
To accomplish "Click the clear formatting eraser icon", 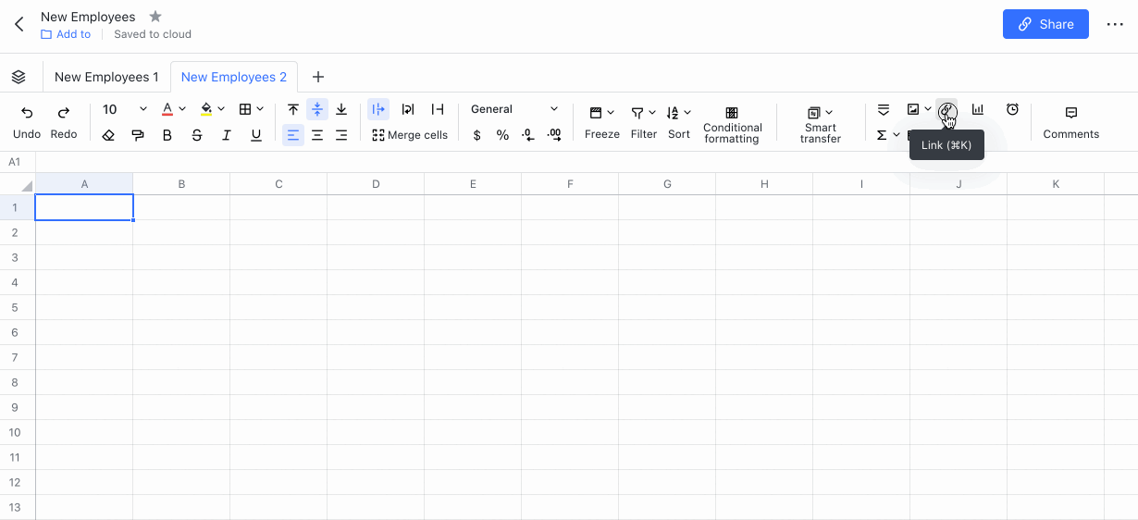I will (x=108, y=135).
